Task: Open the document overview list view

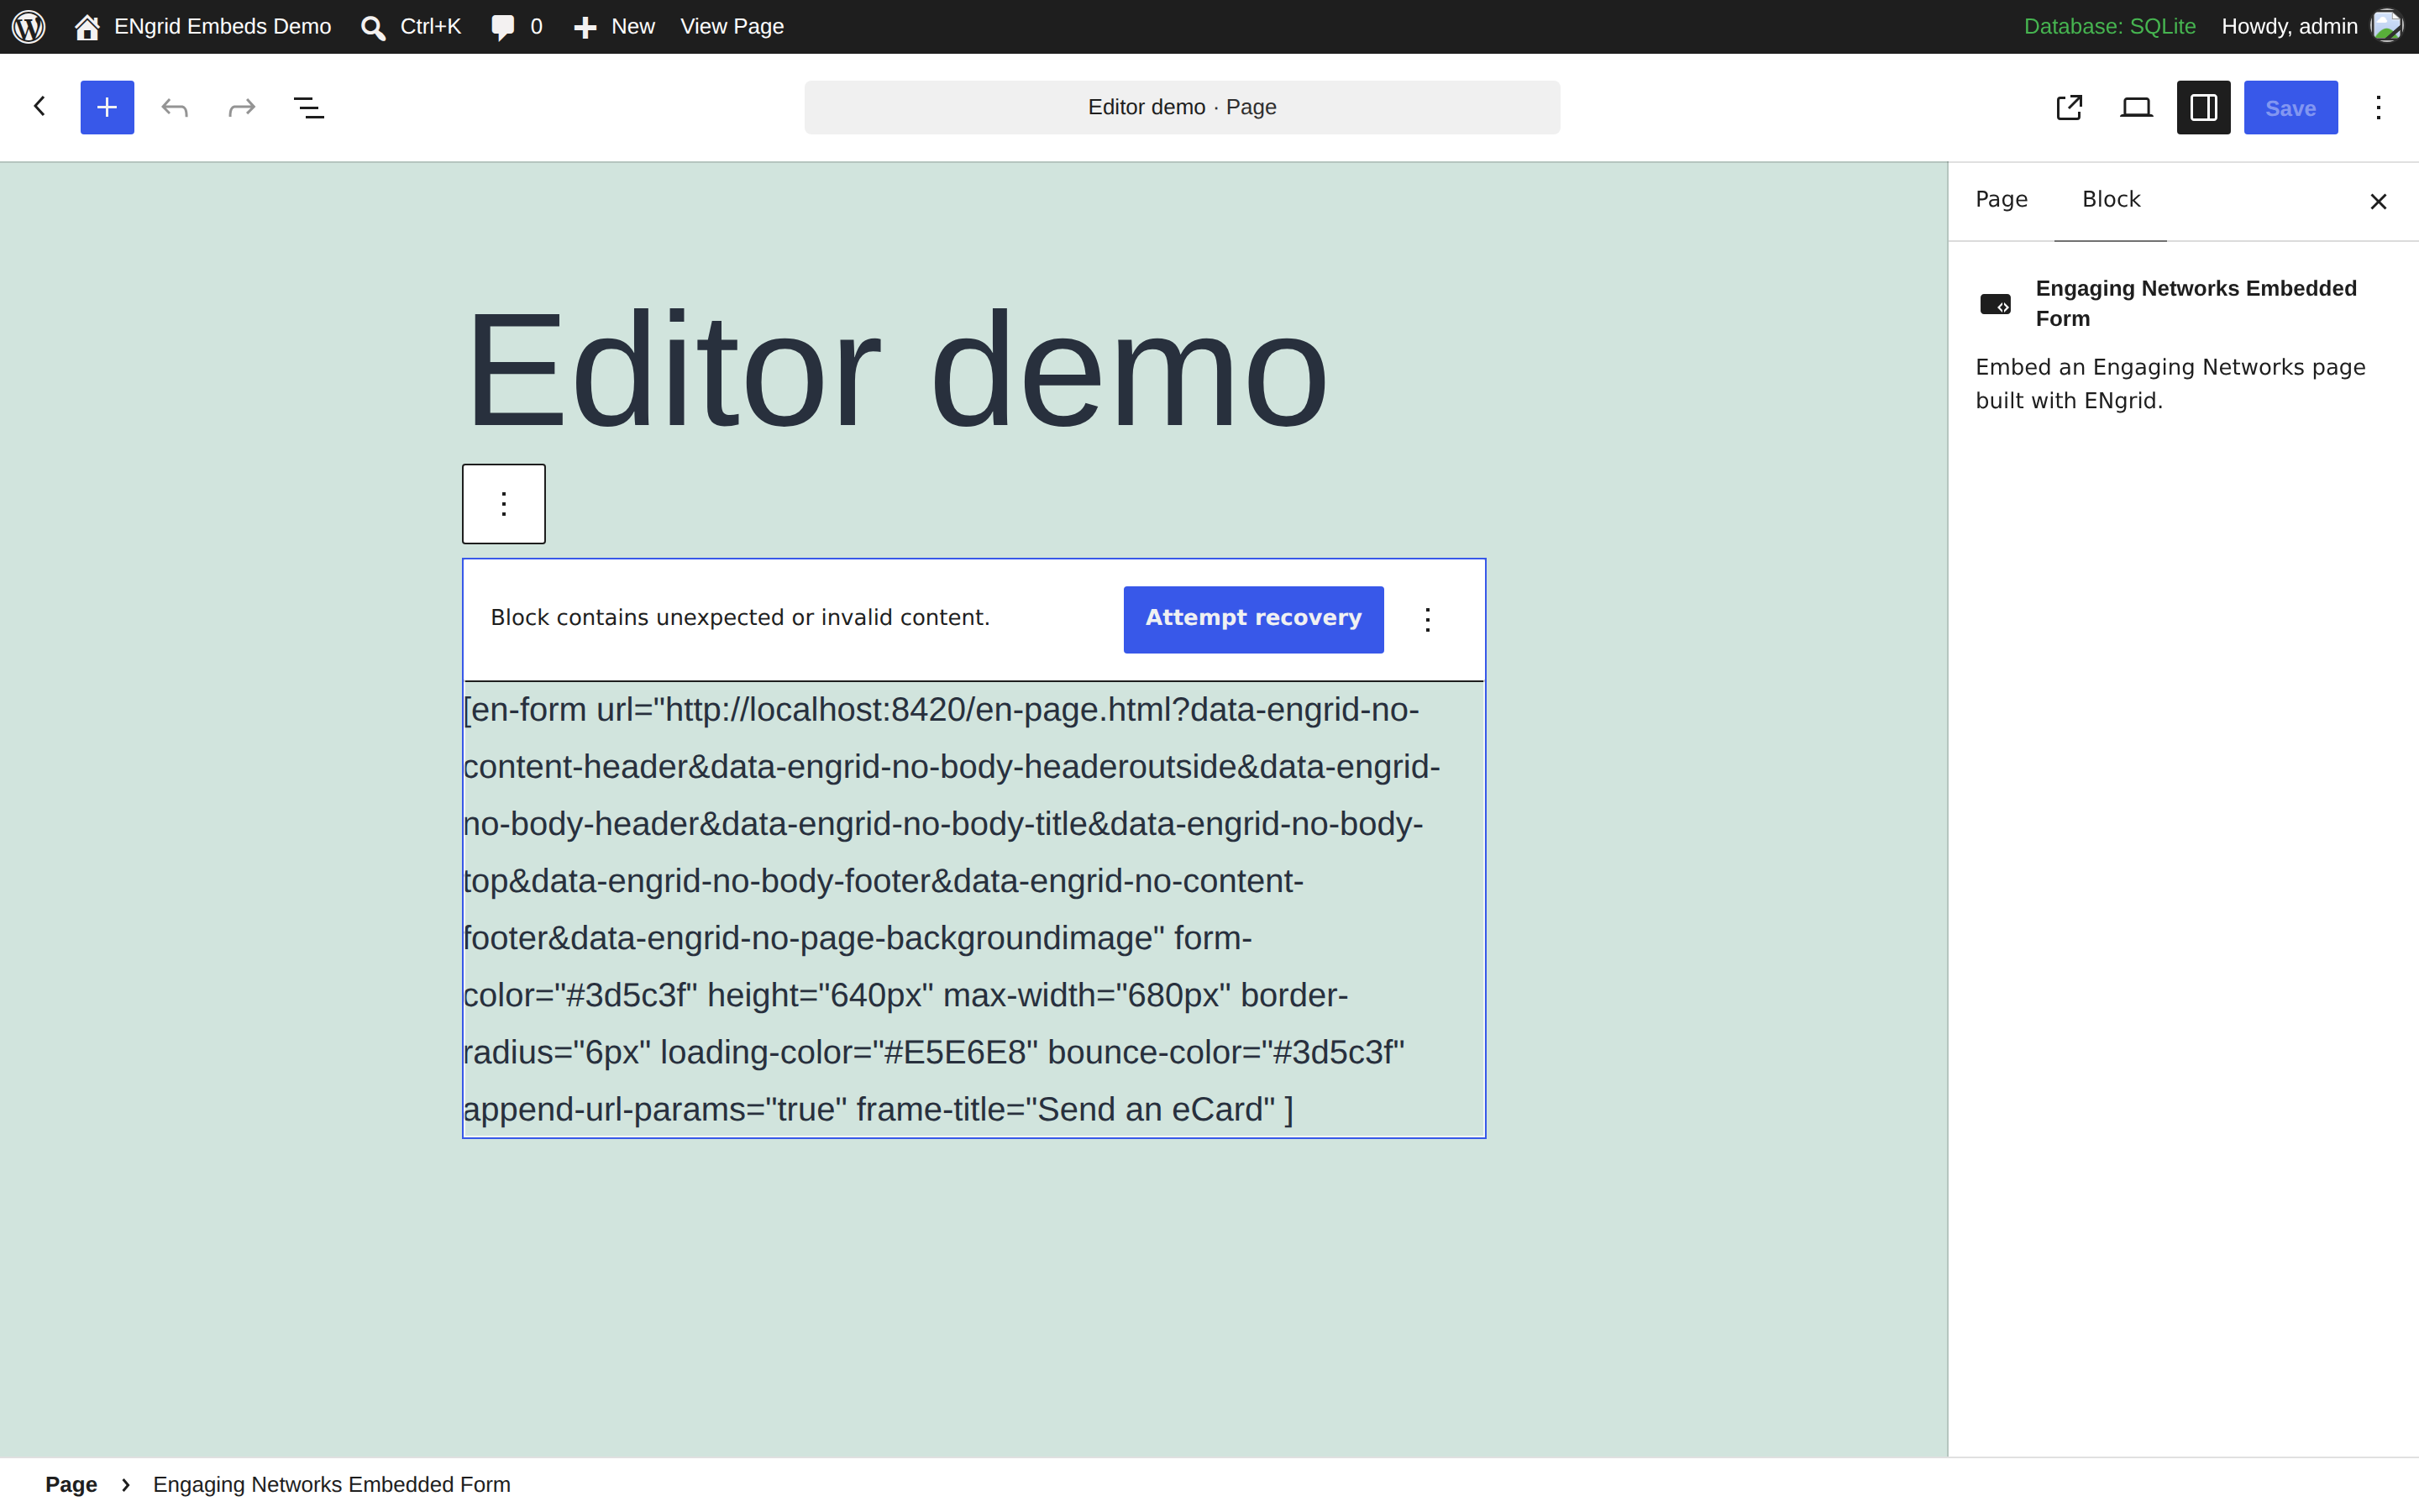Action: 309,107
